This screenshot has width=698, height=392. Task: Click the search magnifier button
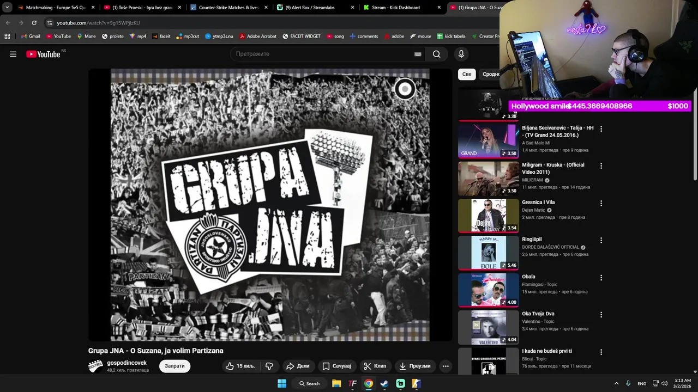tap(436, 54)
